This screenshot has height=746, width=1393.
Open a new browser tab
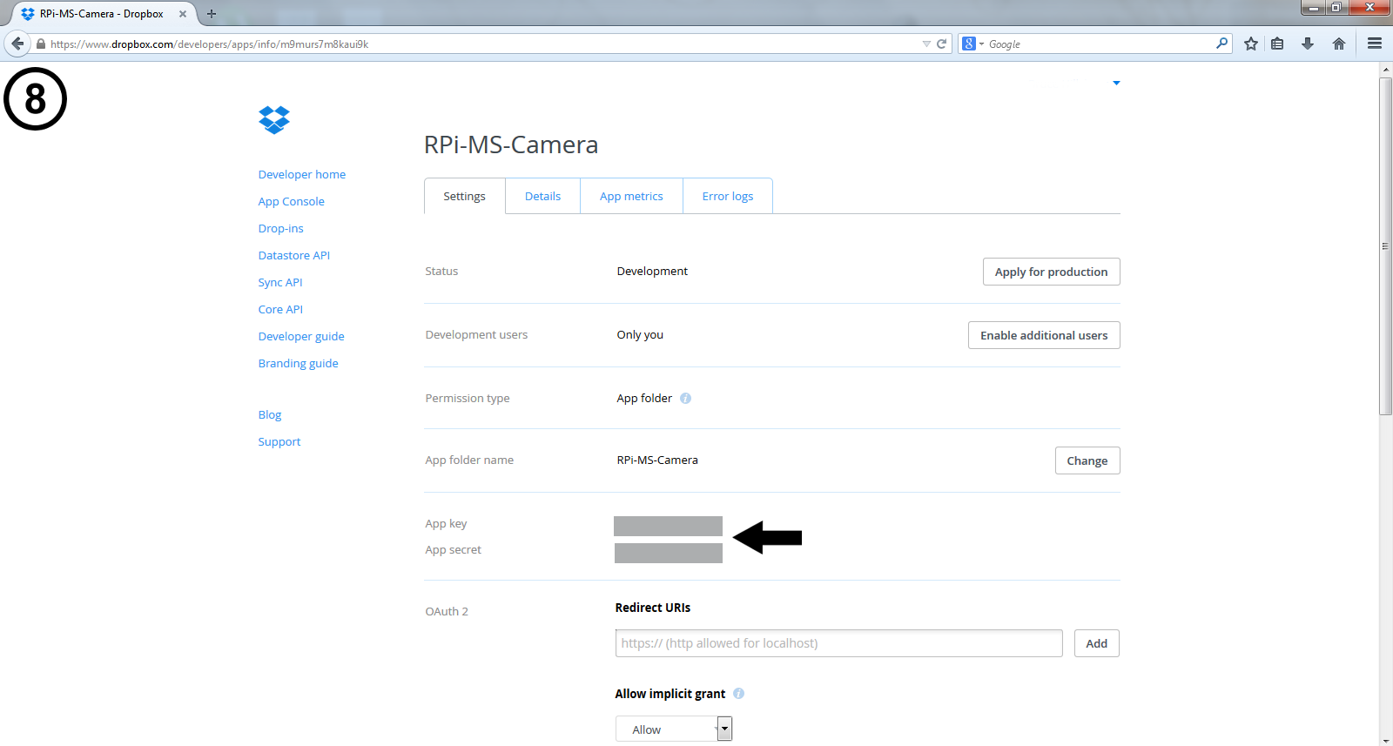(x=212, y=14)
